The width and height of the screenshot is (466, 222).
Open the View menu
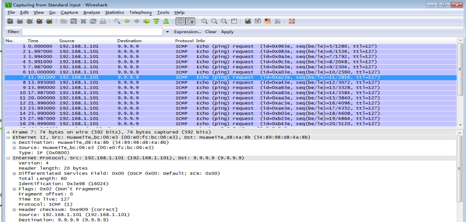tap(38, 12)
